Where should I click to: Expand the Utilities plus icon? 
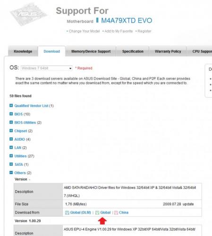point(11,156)
